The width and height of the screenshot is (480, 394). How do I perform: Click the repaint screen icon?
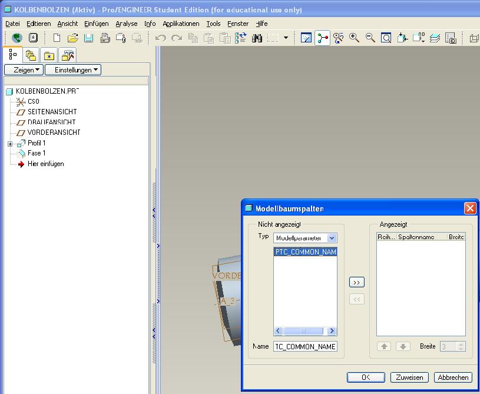pyautogui.click(x=306, y=38)
